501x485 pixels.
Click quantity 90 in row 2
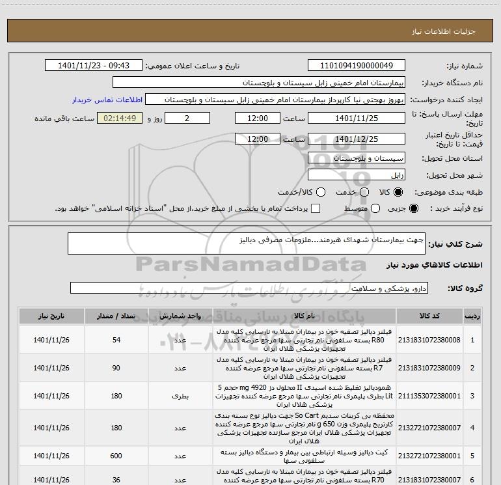coord(116,368)
